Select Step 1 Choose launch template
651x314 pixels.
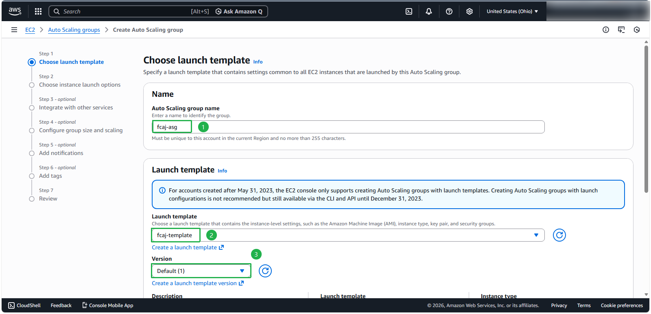click(71, 62)
